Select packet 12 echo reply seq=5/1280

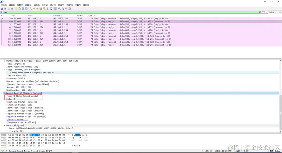coord(141,45)
